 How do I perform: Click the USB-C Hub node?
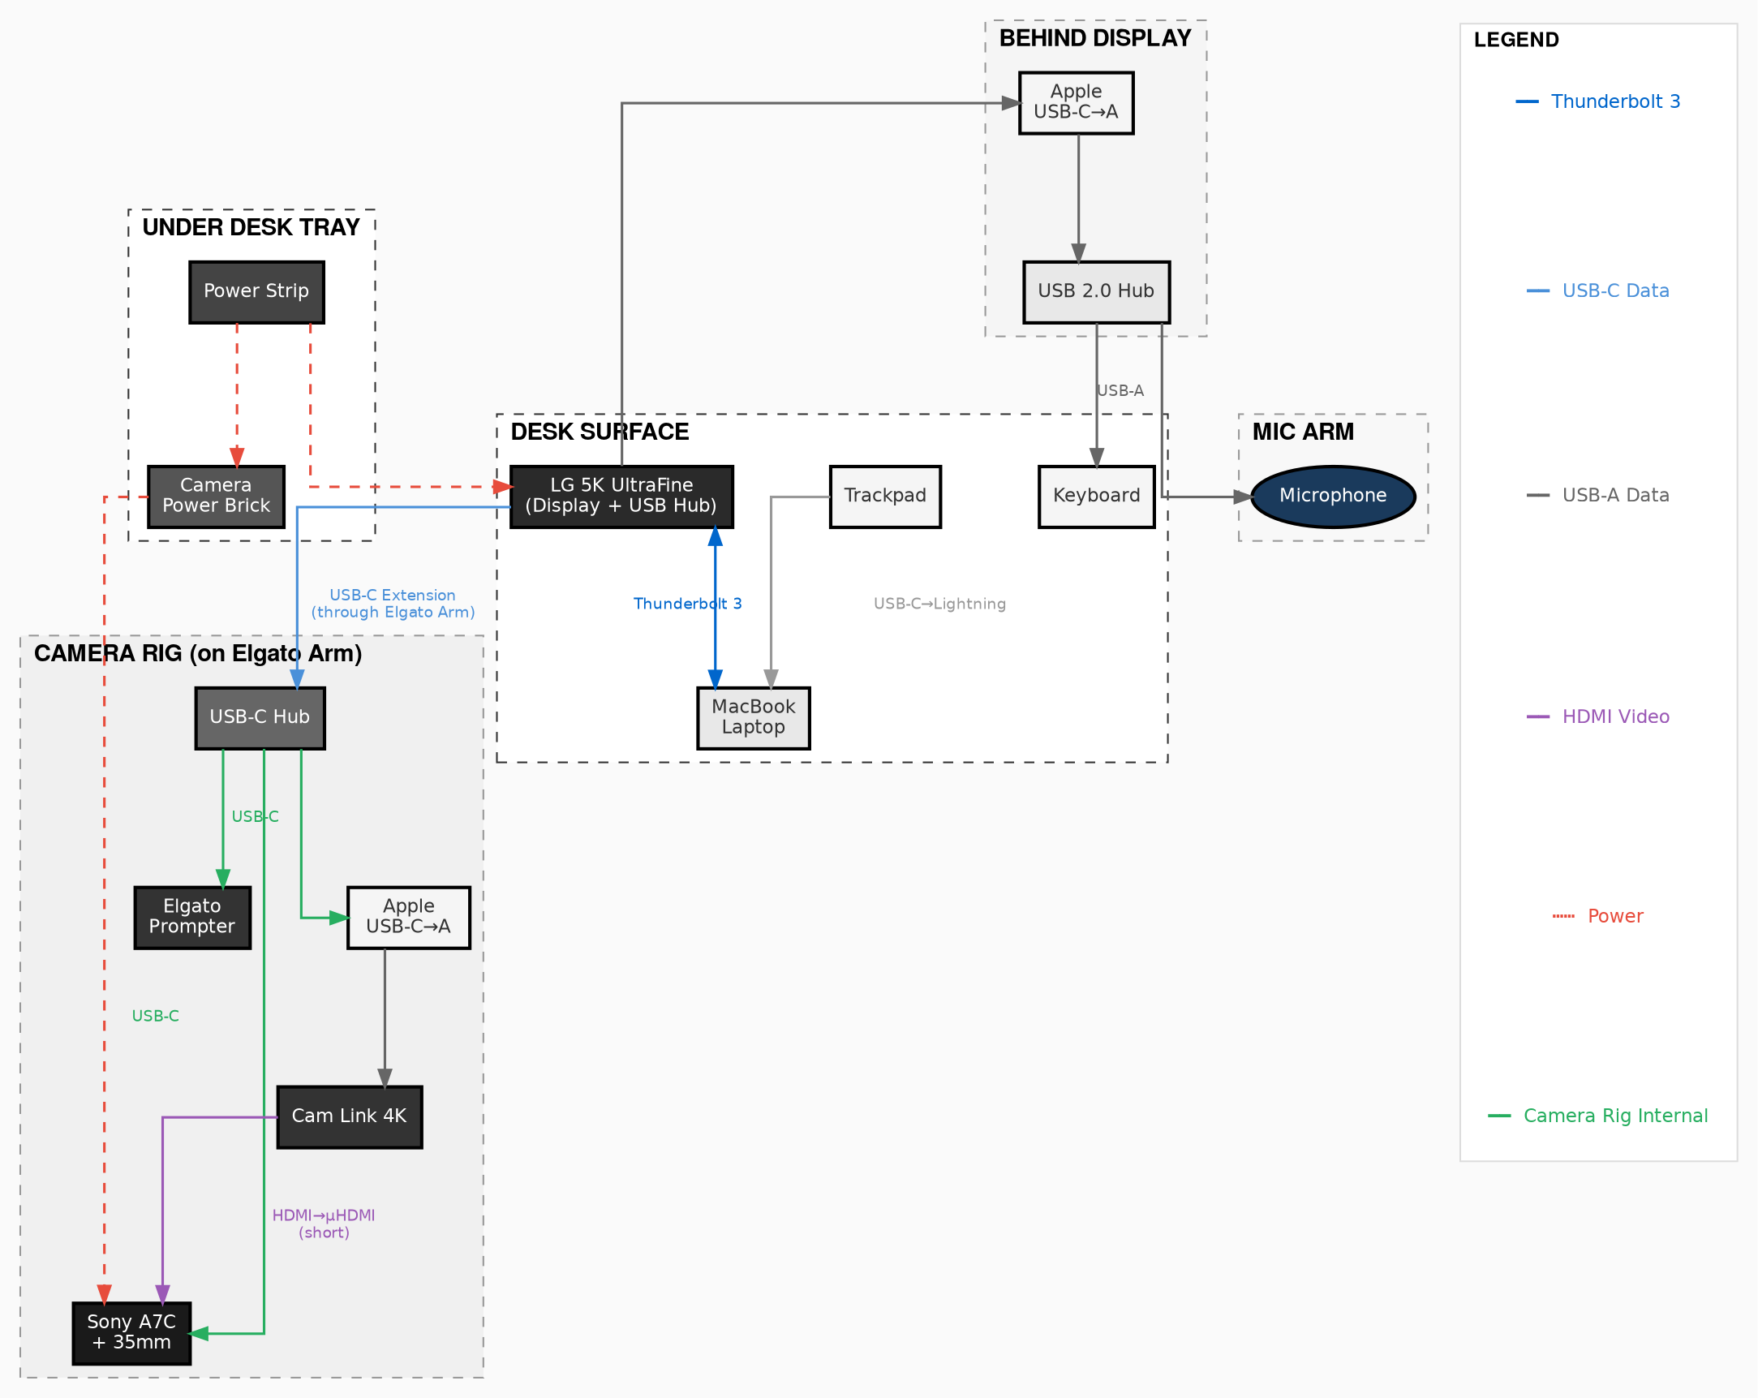pyautogui.click(x=260, y=718)
